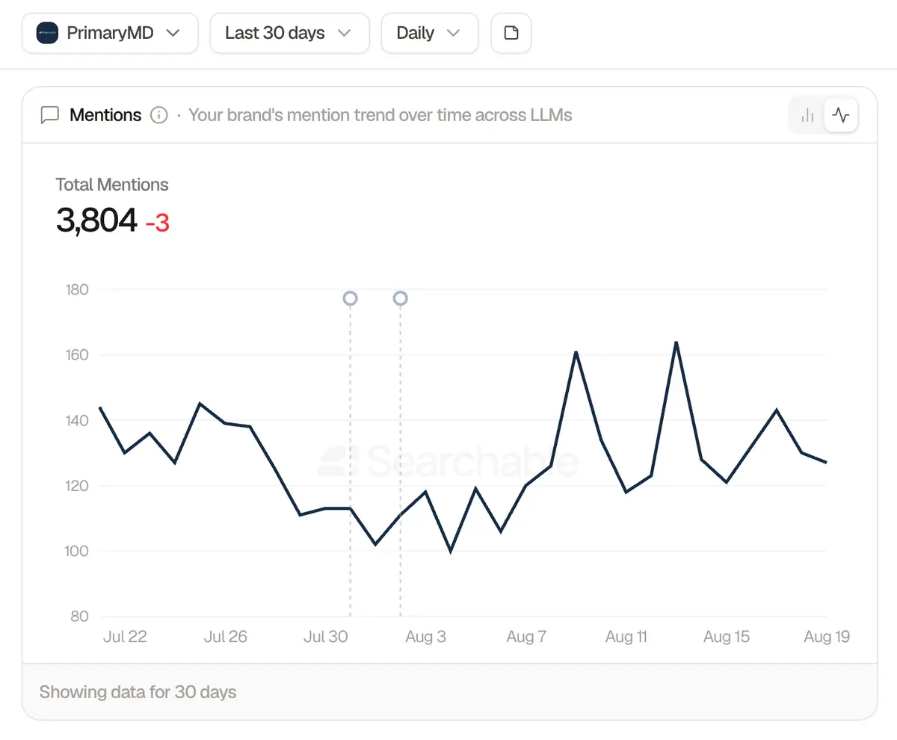Click the Aug 7 axis label
The width and height of the screenshot is (897, 740).
(x=526, y=637)
